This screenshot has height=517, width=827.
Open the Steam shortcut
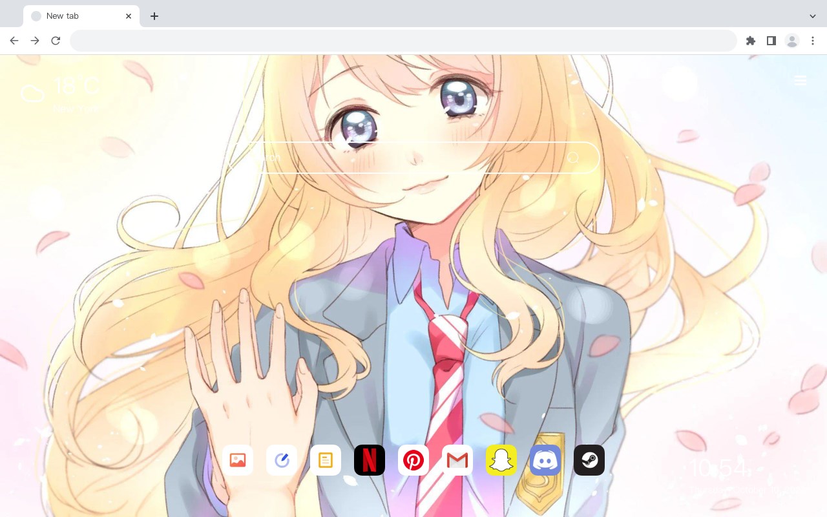(x=589, y=460)
